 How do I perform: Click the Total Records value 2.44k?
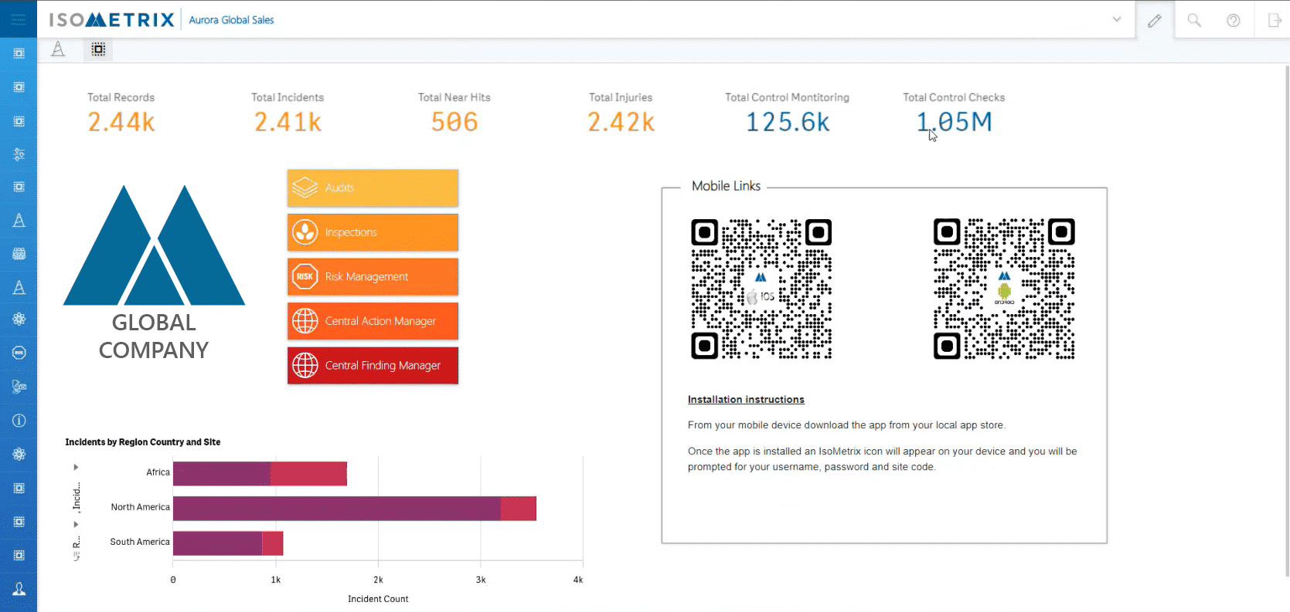point(121,122)
